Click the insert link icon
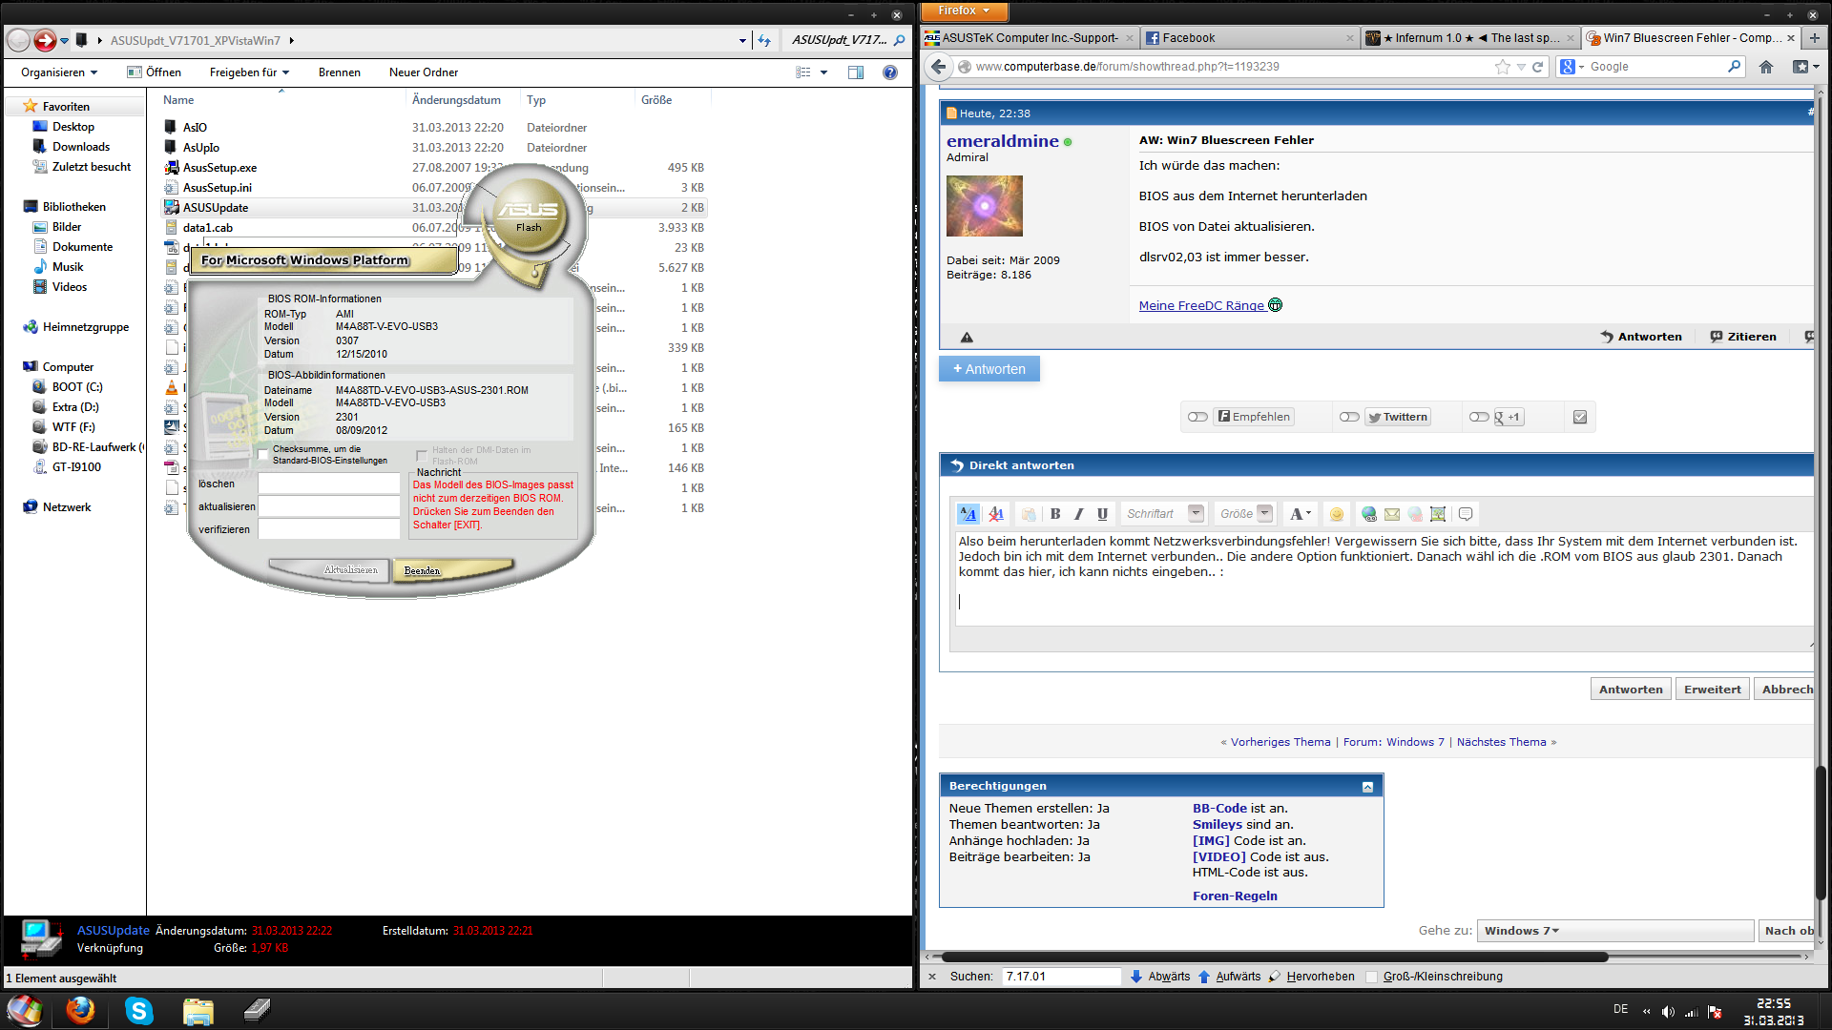 [1369, 514]
